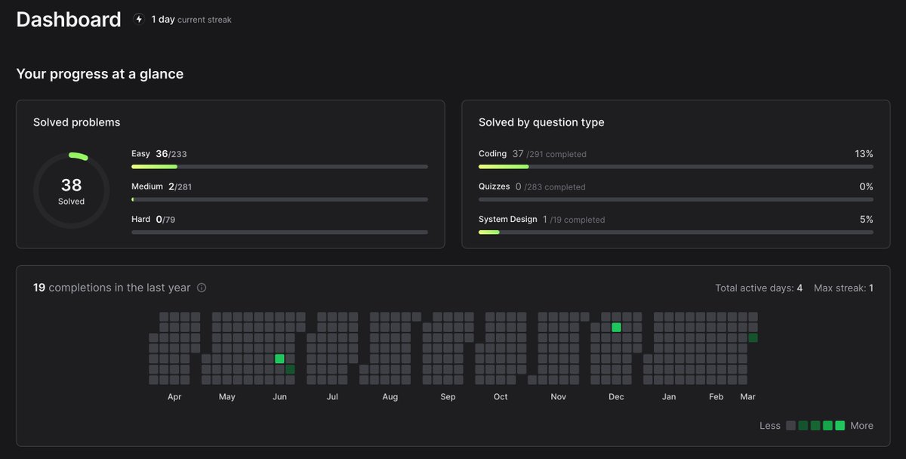Screen dimensions: 906x459
Task: Click the dark green June activity square
Action: tap(290, 369)
